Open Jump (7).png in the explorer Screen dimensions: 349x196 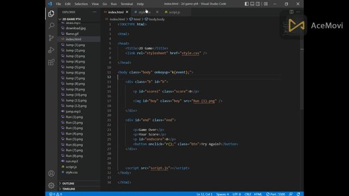coord(75,78)
